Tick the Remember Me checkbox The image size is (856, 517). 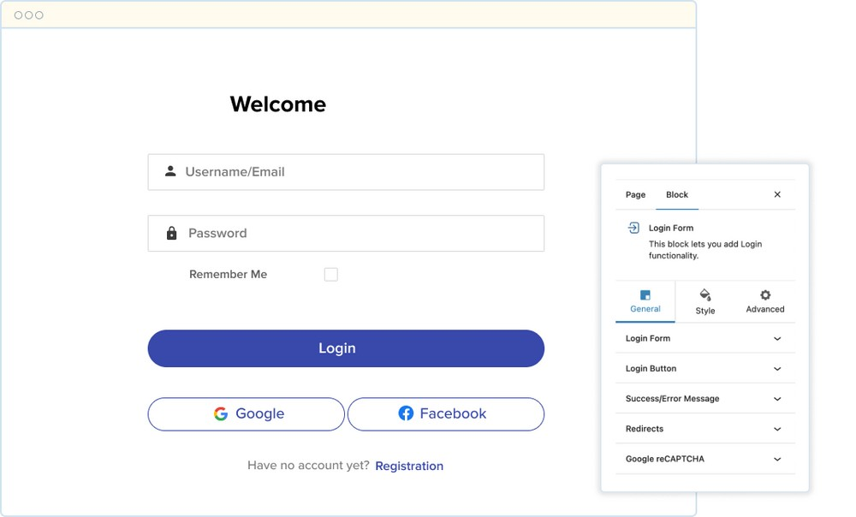click(x=330, y=275)
